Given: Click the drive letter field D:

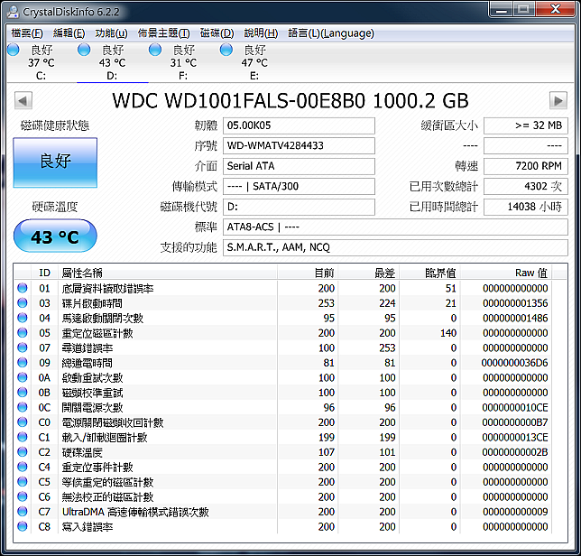Looking at the screenshot, I should pos(299,207).
